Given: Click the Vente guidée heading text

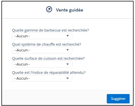Looking at the screenshot, I should tap(69, 10).
